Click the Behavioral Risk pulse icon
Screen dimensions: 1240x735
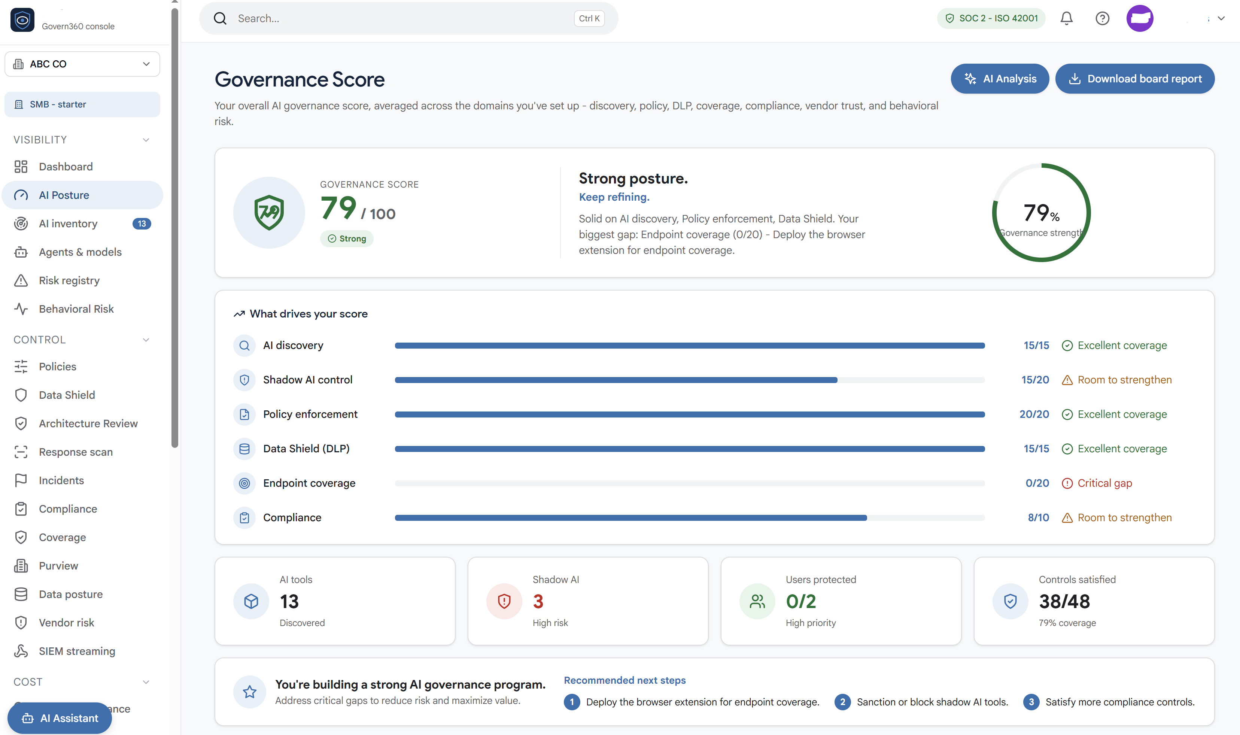pyautogui.click(x=21, y=309)
